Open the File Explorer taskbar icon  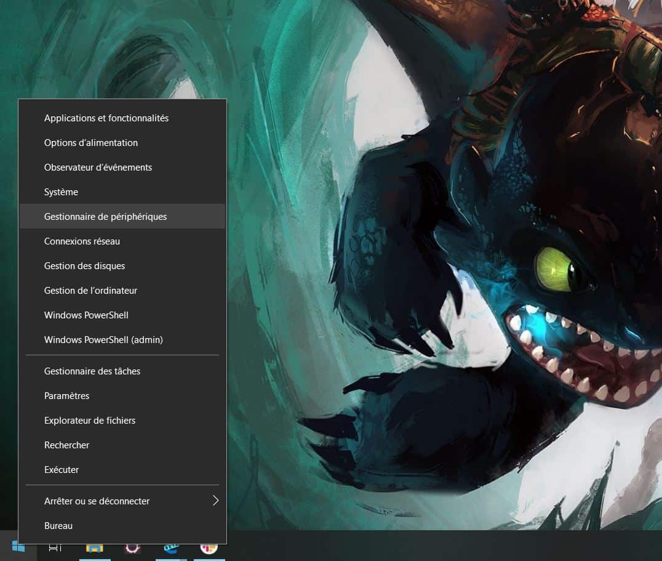pos(94,547)
